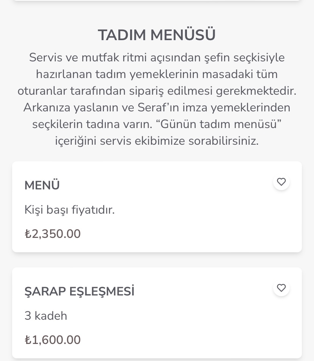Click 'içeriğini servis ekibimize sorabilirsiniz.' closing line
The image size is (314, 361).
(157, 141)
